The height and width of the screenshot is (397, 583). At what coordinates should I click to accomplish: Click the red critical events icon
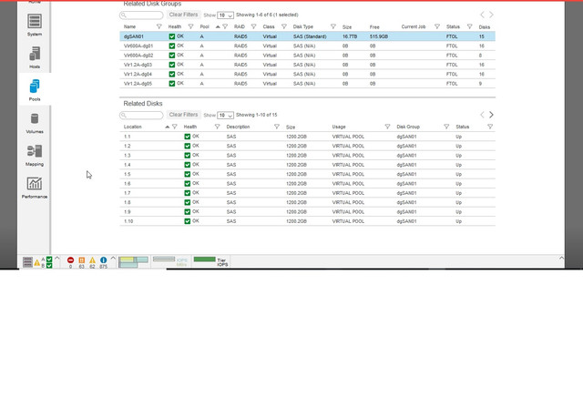click(x=70, y=260)
